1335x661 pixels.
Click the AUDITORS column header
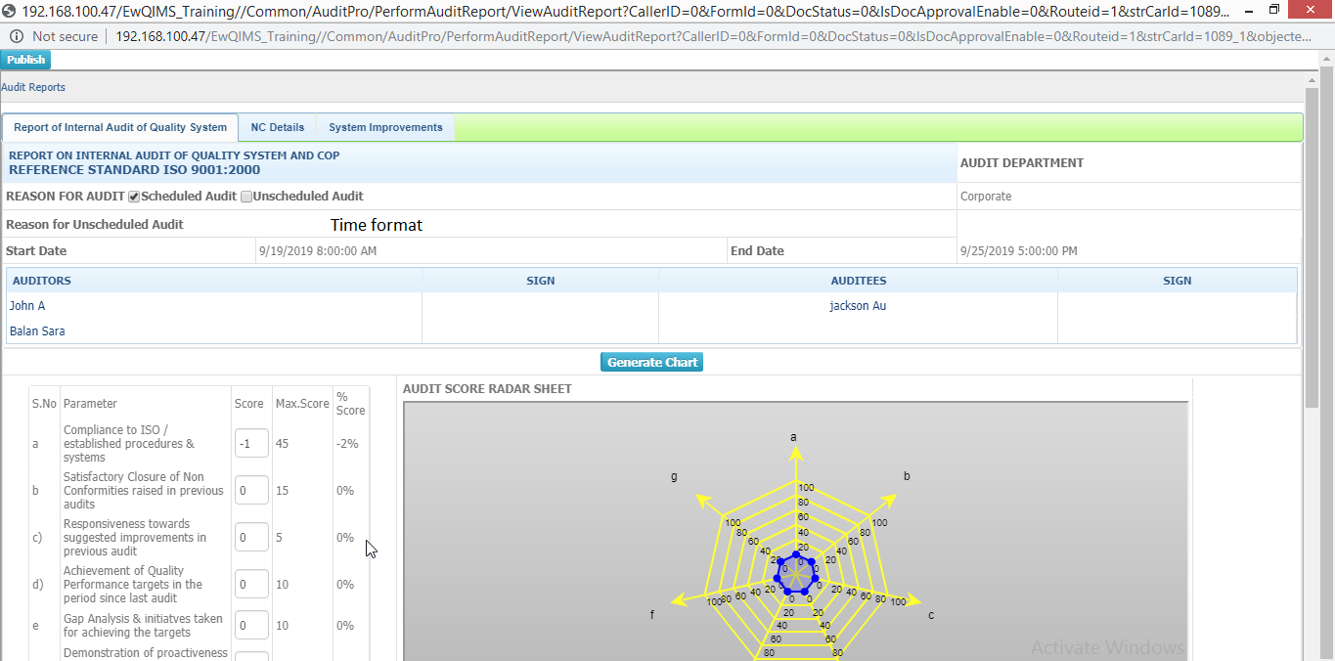click(42, 281)
